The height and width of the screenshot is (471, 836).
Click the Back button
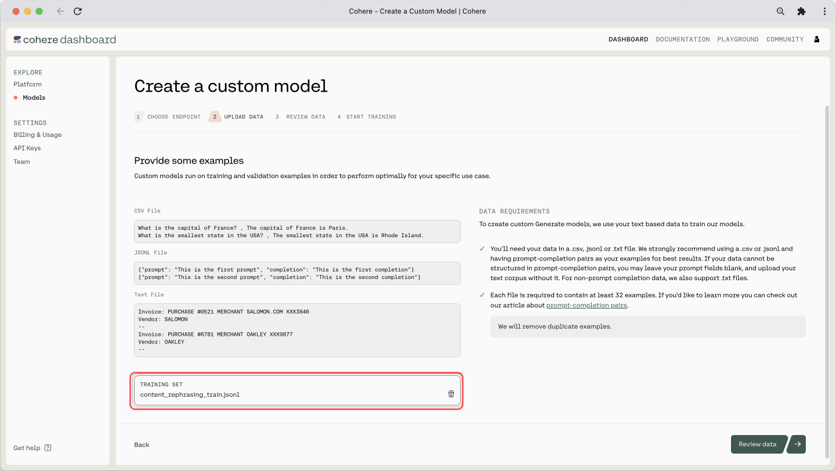click(x=142, y=444)
